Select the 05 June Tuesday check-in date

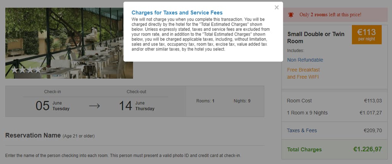click(x=52, y=106)
